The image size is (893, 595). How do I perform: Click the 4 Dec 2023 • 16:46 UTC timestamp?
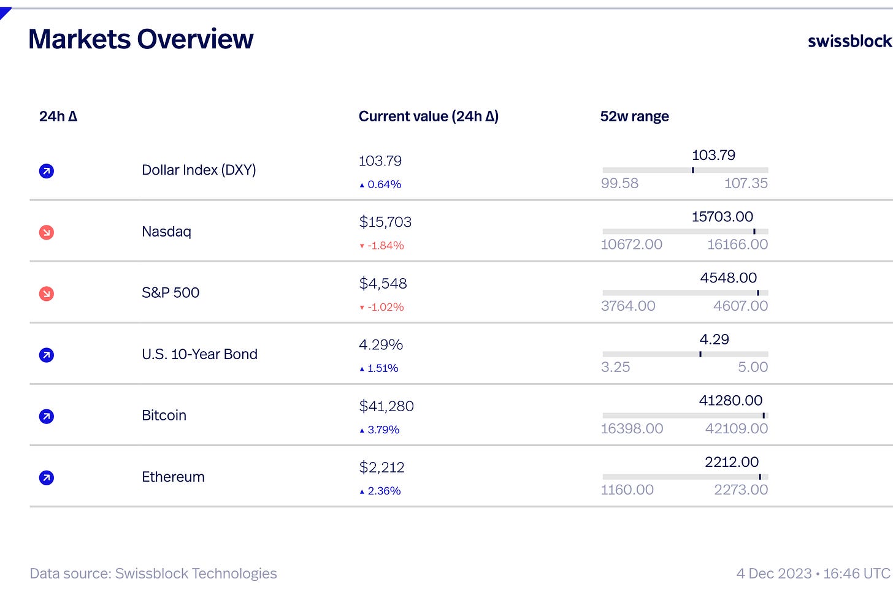click(813, 574)
